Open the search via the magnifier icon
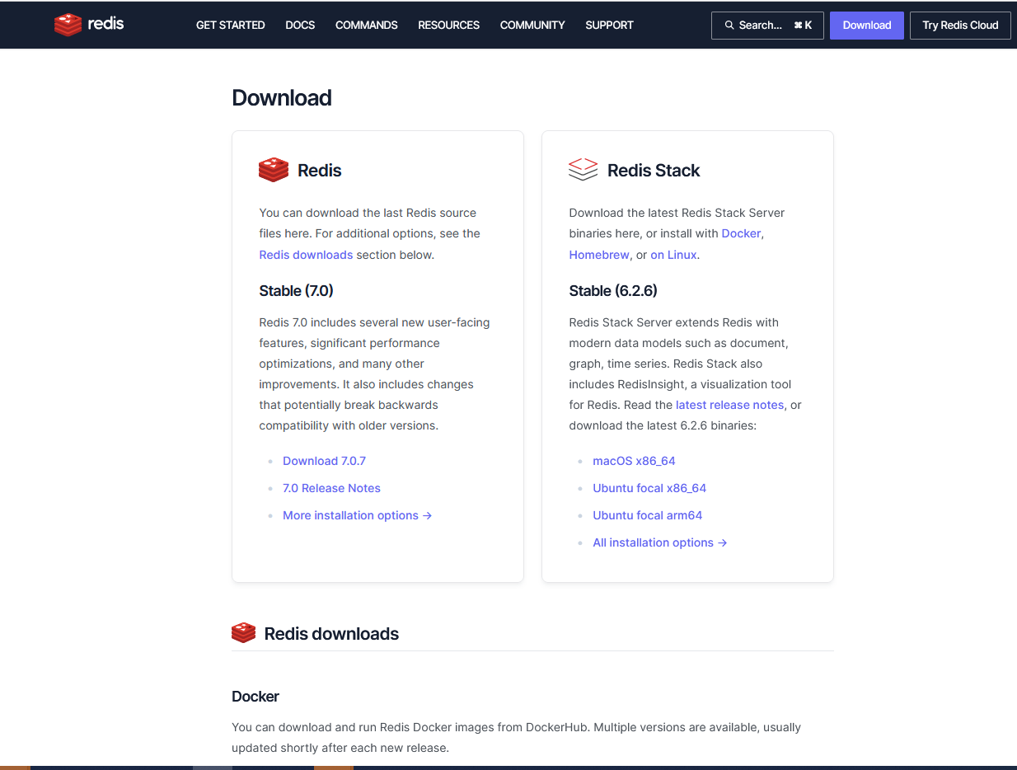Viewport: 1017px width, 770px height. click(729, 25)
